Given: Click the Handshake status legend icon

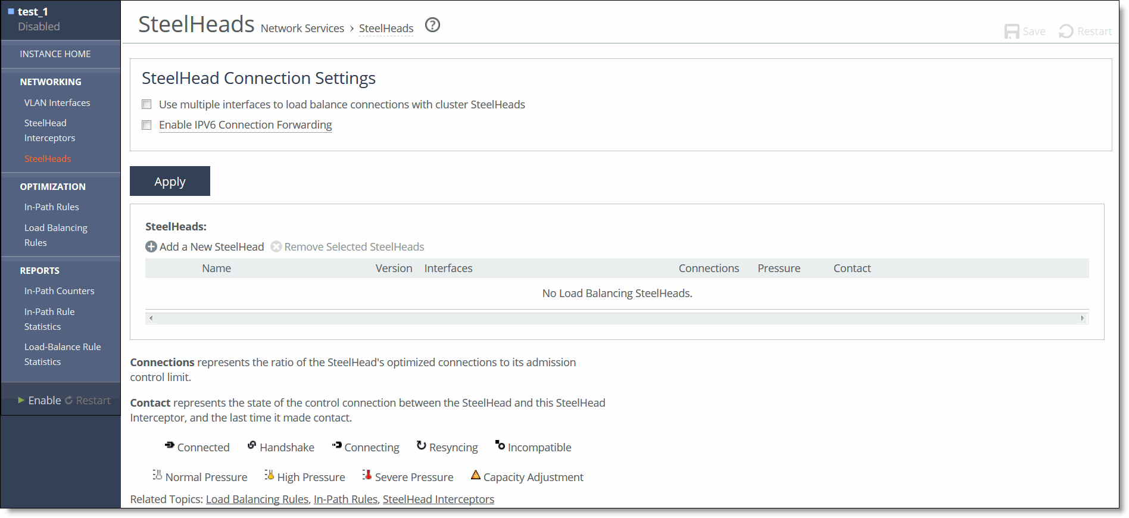Looking at the screenshot, I should point(252,445).
